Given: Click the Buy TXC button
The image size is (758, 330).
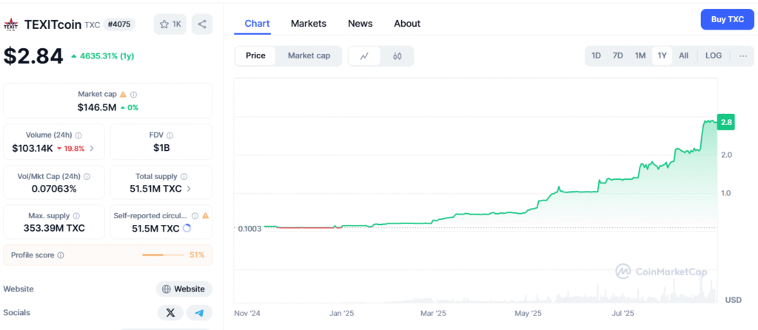Looking at the screenshot, I should [727, 20].
